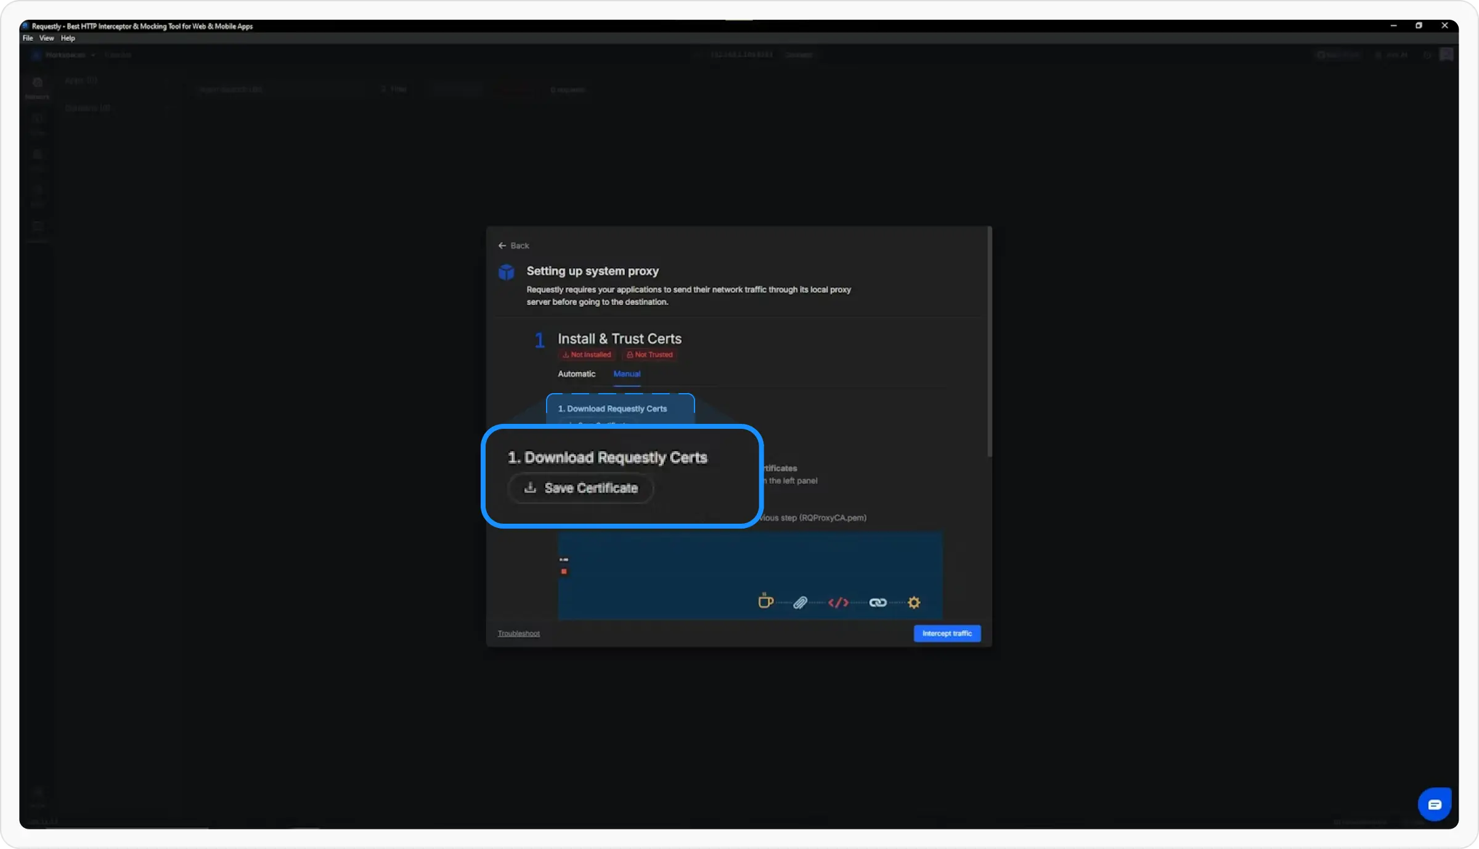Select the Network panel in the left sidebar
Screen dimensions: 1479x849
38,87
